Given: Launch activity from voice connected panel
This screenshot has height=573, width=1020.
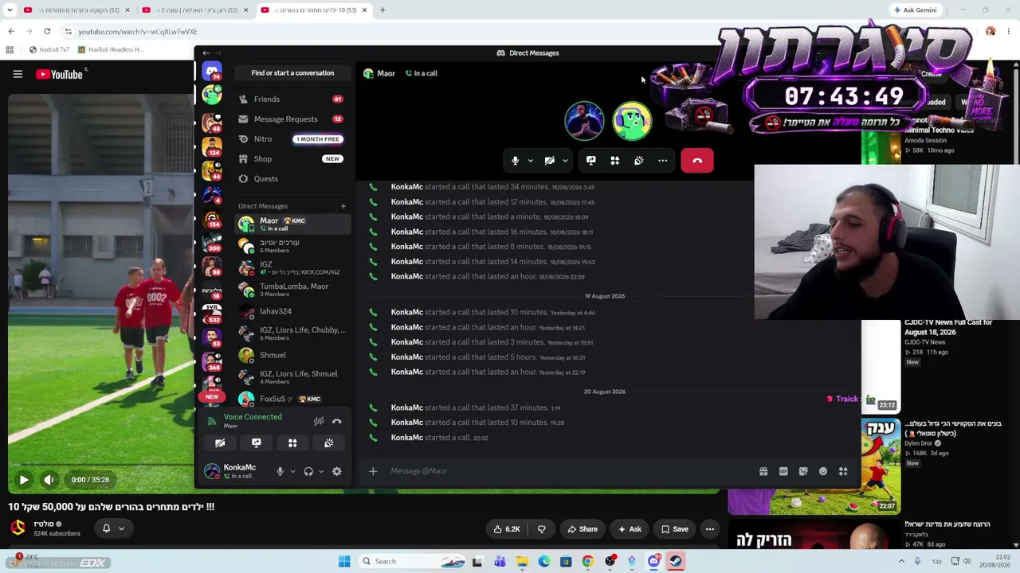Looking at the screenshot, I should tap(292, 443).
